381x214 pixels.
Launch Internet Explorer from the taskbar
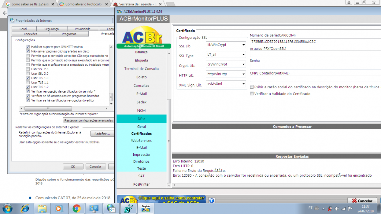pos(25,209)
